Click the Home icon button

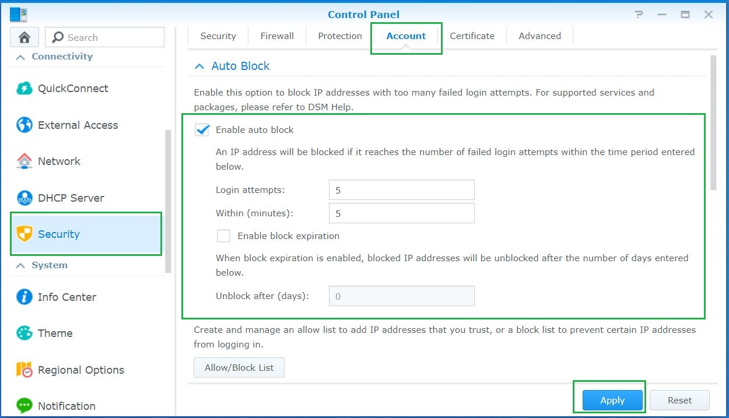coord(24,37)
